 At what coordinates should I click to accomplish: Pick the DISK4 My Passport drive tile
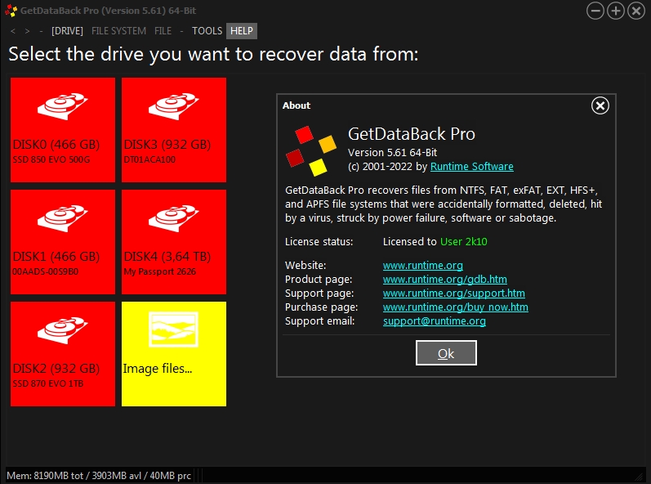pos(174,242)
